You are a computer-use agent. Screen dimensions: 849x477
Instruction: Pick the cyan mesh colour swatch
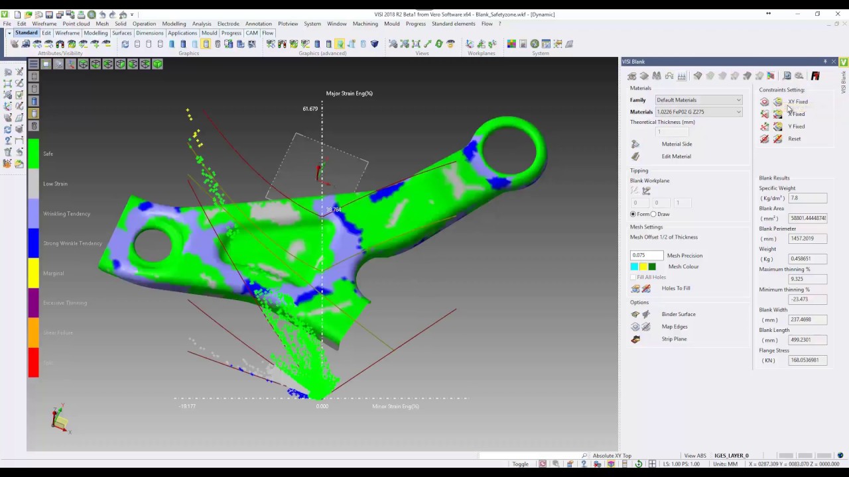coord(634,267)
